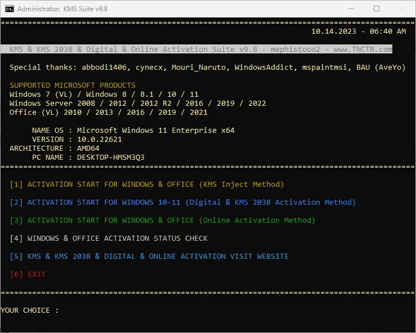Screen dimensions: 416x333
Task: Click the 'SUPPORTED MICROSOFT PRODUCTS' heading
Action: coord(73,85)
